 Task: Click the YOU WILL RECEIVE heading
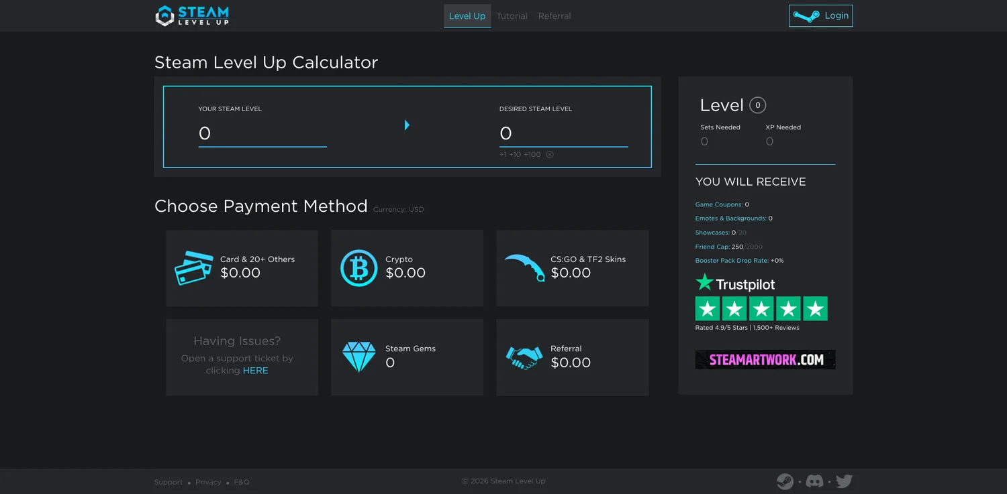751,182
